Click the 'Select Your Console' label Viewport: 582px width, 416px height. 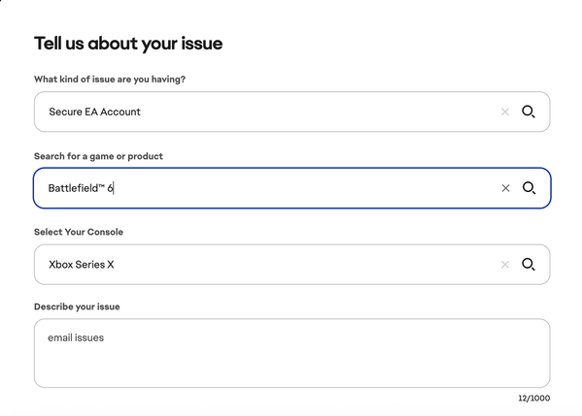click(79, 232)
